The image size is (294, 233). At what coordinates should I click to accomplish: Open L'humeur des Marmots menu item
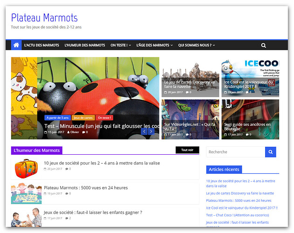85,45
